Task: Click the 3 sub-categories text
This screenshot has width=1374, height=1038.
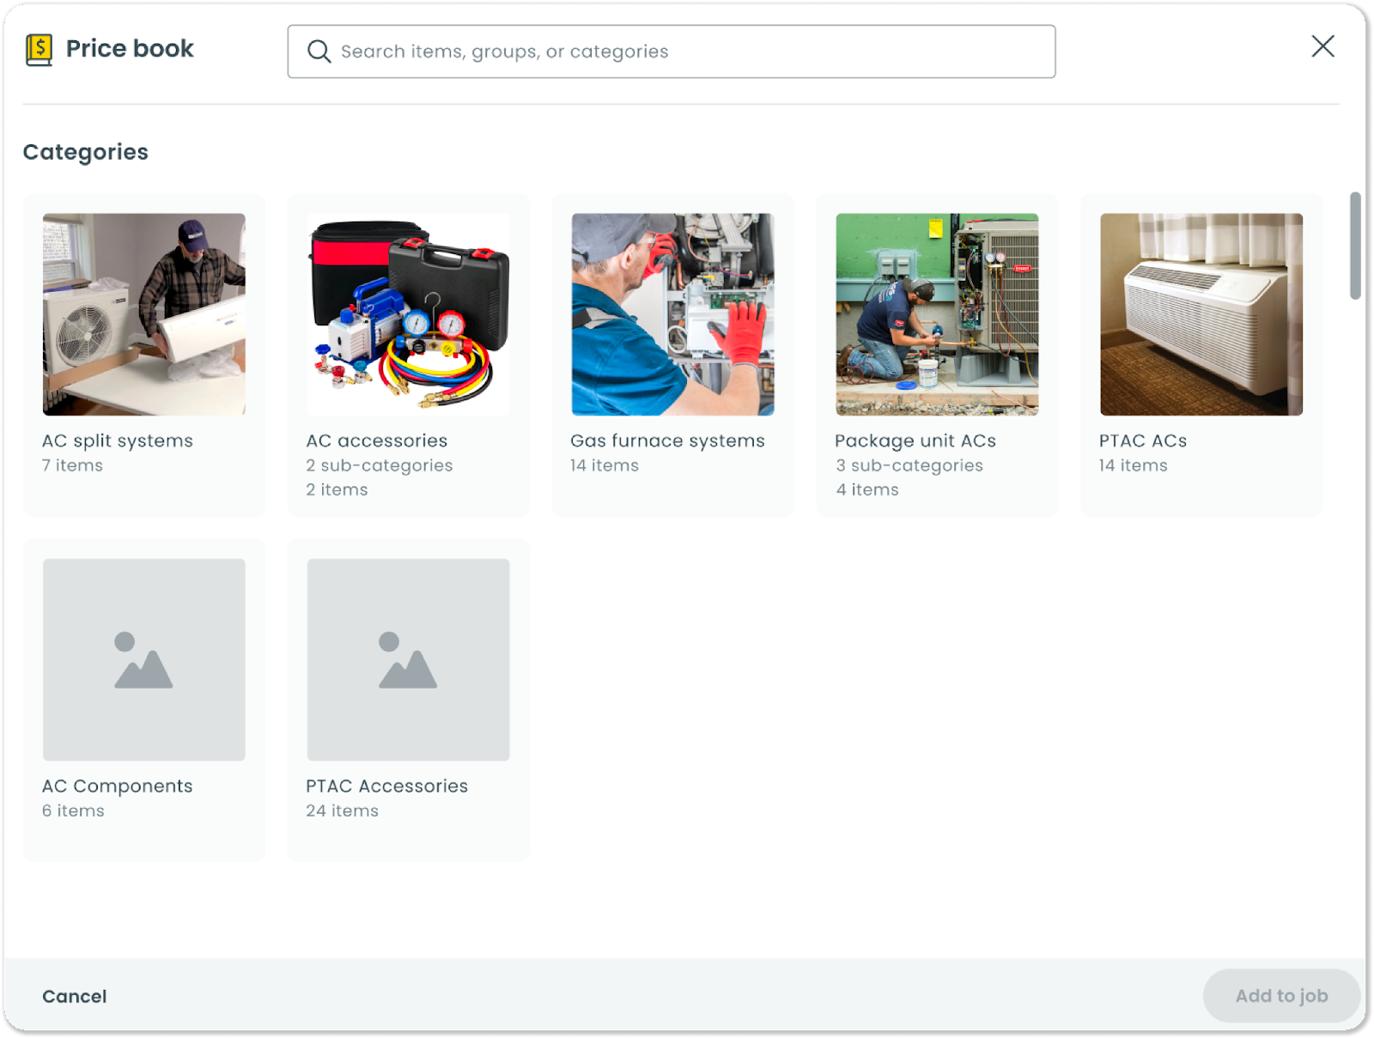Action: 909,465
